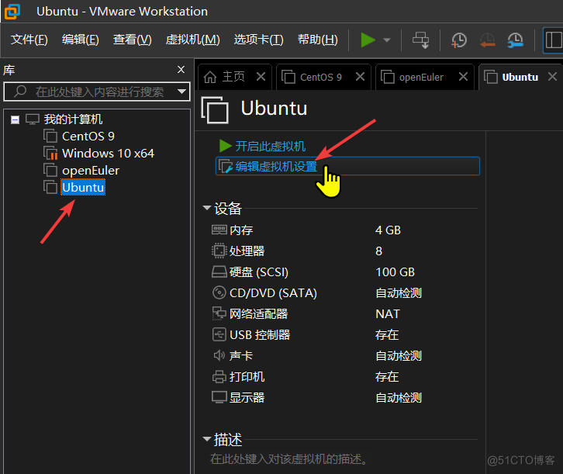Click the speaker icon beside 声卡
Screen dimensions: 563x474
(219, 355)
